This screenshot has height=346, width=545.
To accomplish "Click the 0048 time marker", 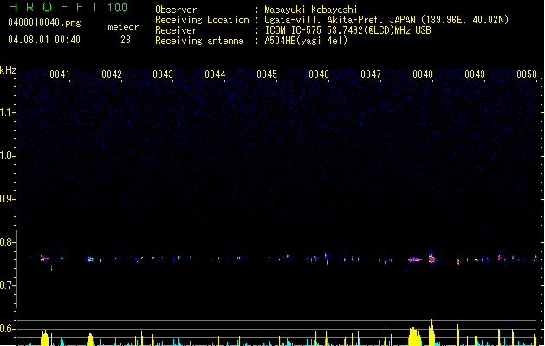I will [x=423, y=74].
